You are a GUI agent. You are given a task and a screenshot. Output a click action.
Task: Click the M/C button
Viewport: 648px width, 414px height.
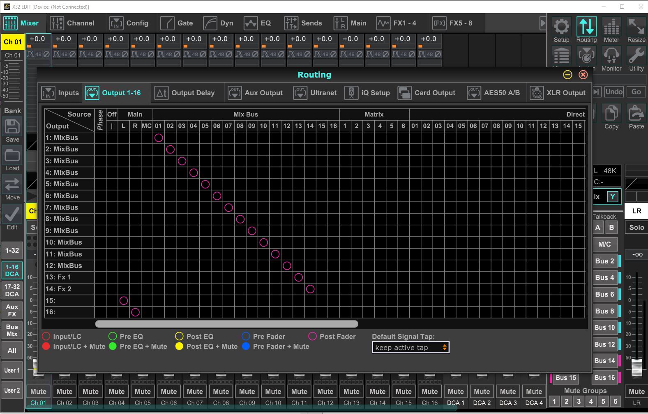tap(604, 244)
